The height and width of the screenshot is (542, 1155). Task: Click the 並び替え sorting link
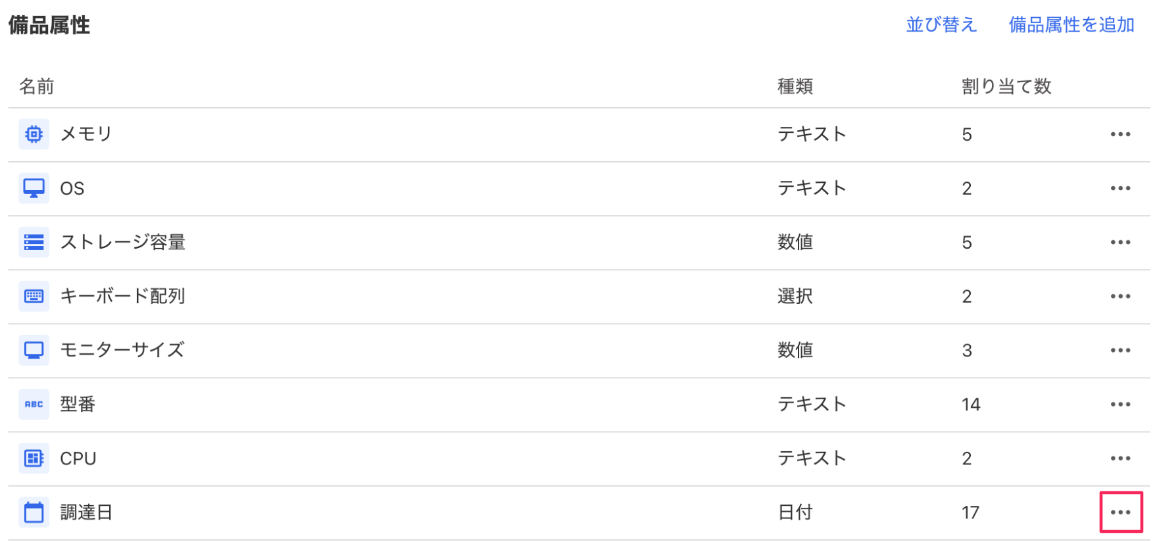942,24
